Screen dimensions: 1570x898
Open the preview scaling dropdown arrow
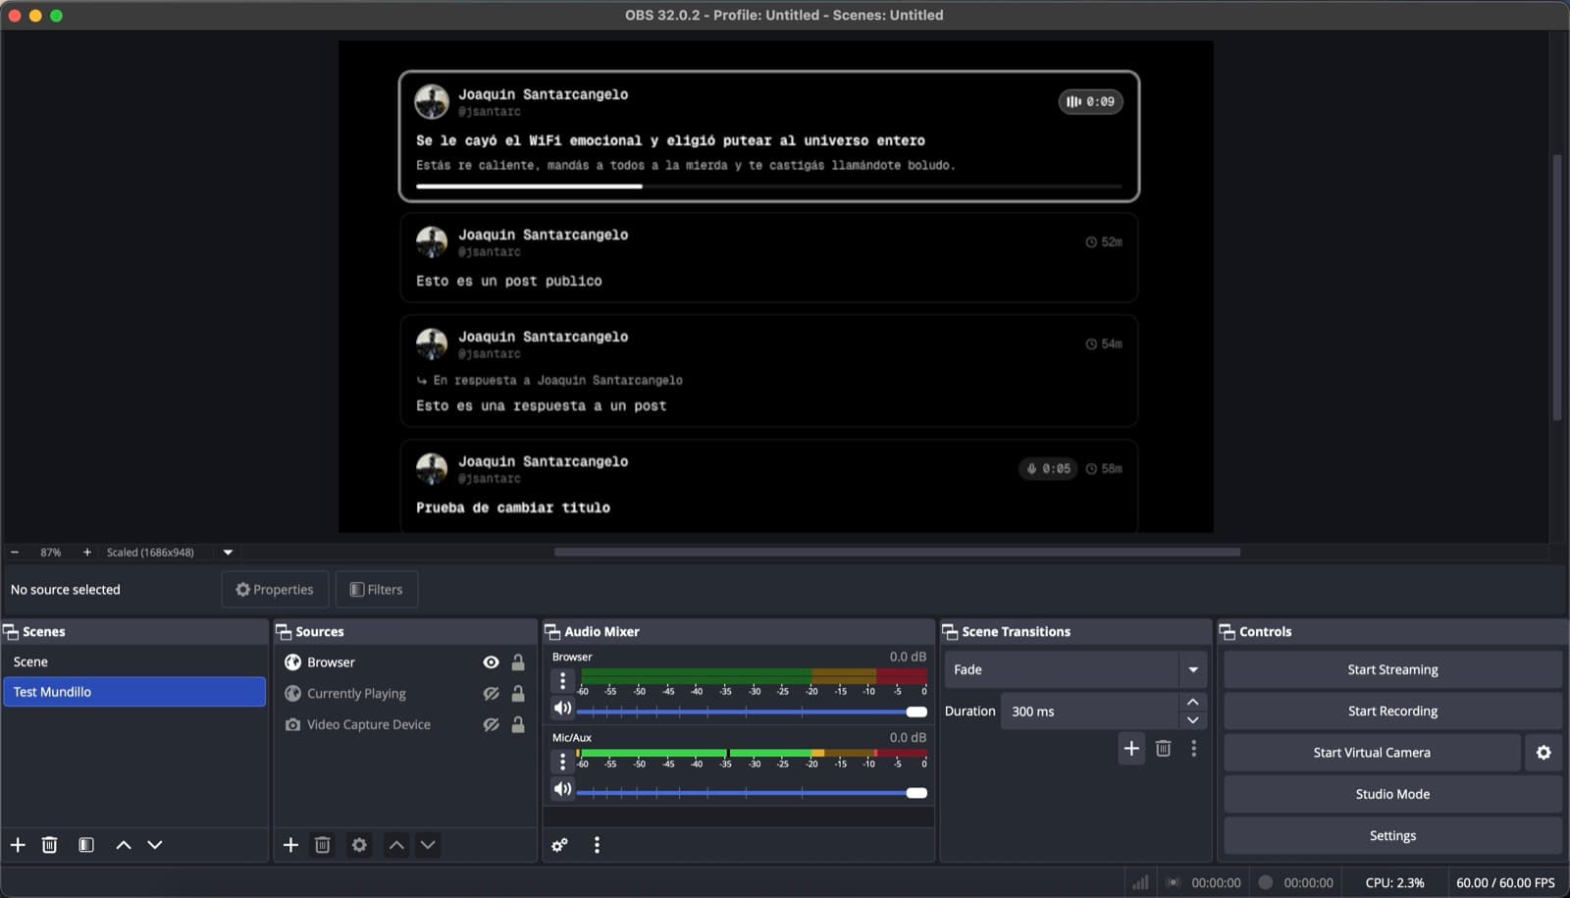tap(228, 553)
